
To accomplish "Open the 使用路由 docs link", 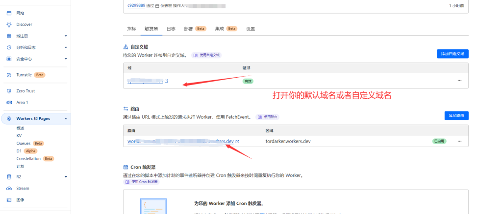I will [267, 117].
